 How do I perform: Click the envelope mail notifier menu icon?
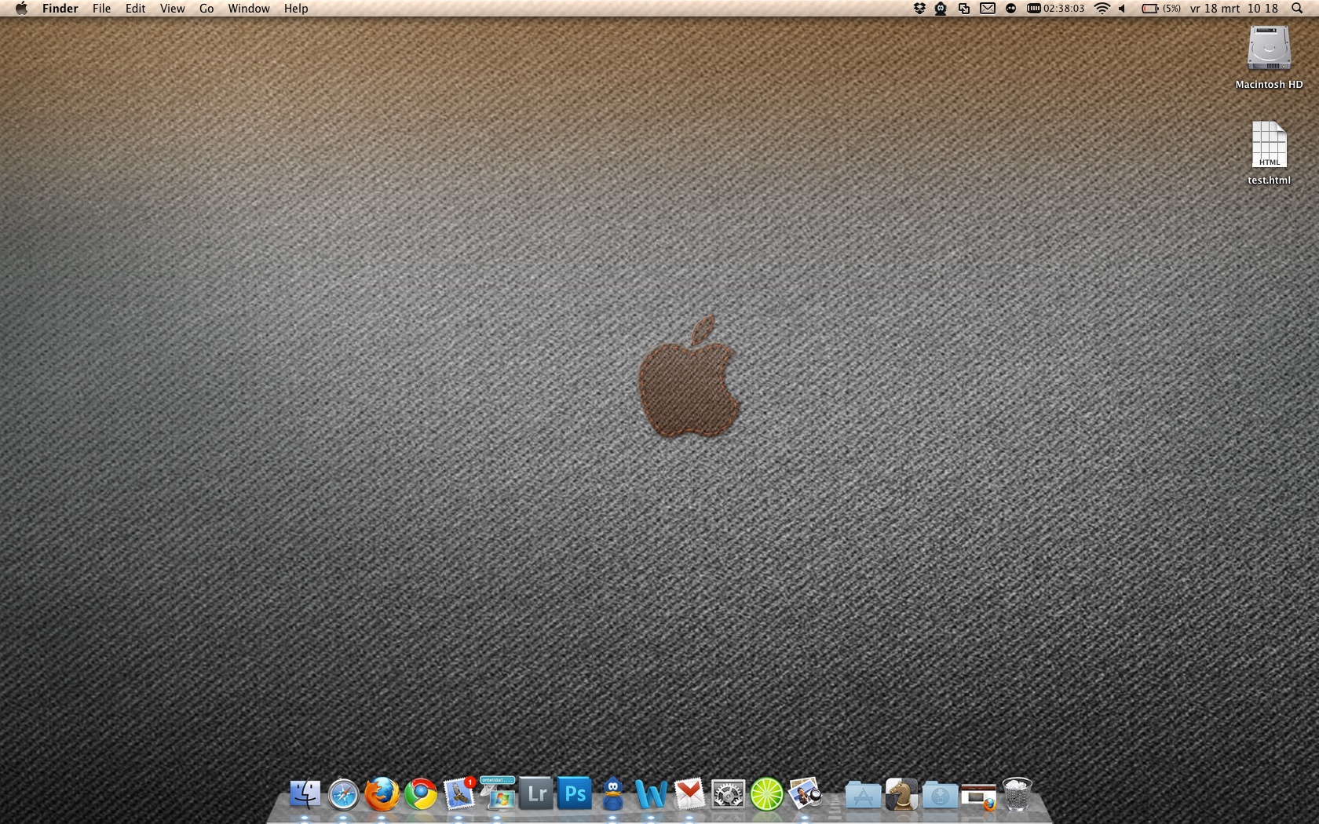pyautogui.click(x=988, y=9)
